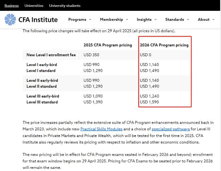The width and height of the screenshot is (221, 171).
Task: Open the CFA Institute home wordmark
Action: click(38, 20)
